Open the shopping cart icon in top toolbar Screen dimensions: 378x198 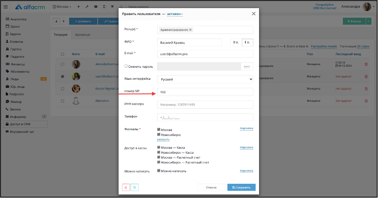(x=112, y=7)
